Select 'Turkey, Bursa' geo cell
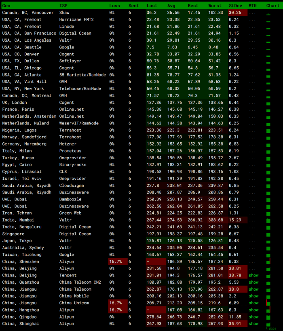The width and height of the screenshot is (283, 331). click(18, 158)
